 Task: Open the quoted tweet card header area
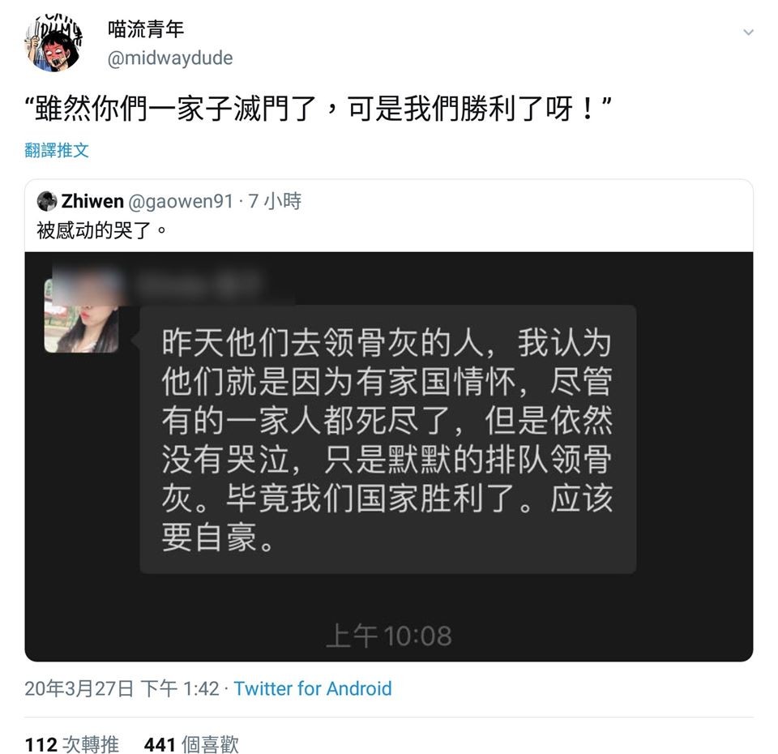click(389, 216)
